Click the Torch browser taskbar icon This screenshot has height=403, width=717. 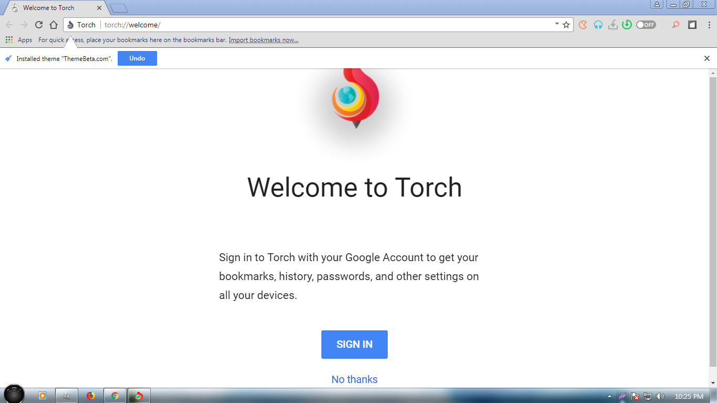click(x=139, y=396)
